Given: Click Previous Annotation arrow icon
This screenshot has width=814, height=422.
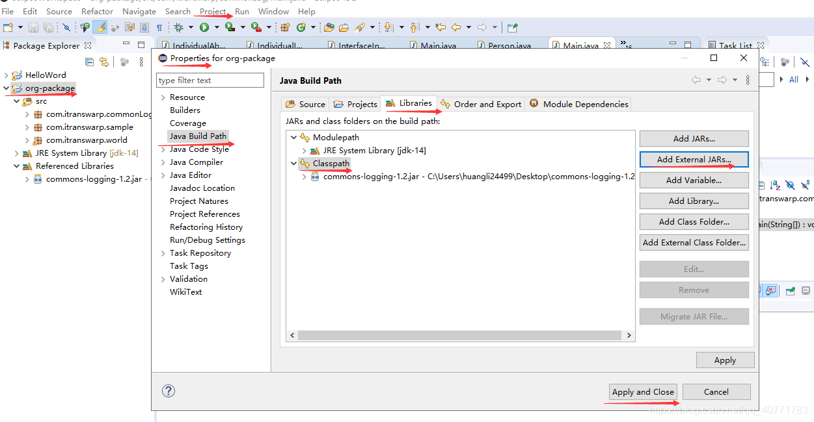Looking at the screenshot, I should (414, 27).
